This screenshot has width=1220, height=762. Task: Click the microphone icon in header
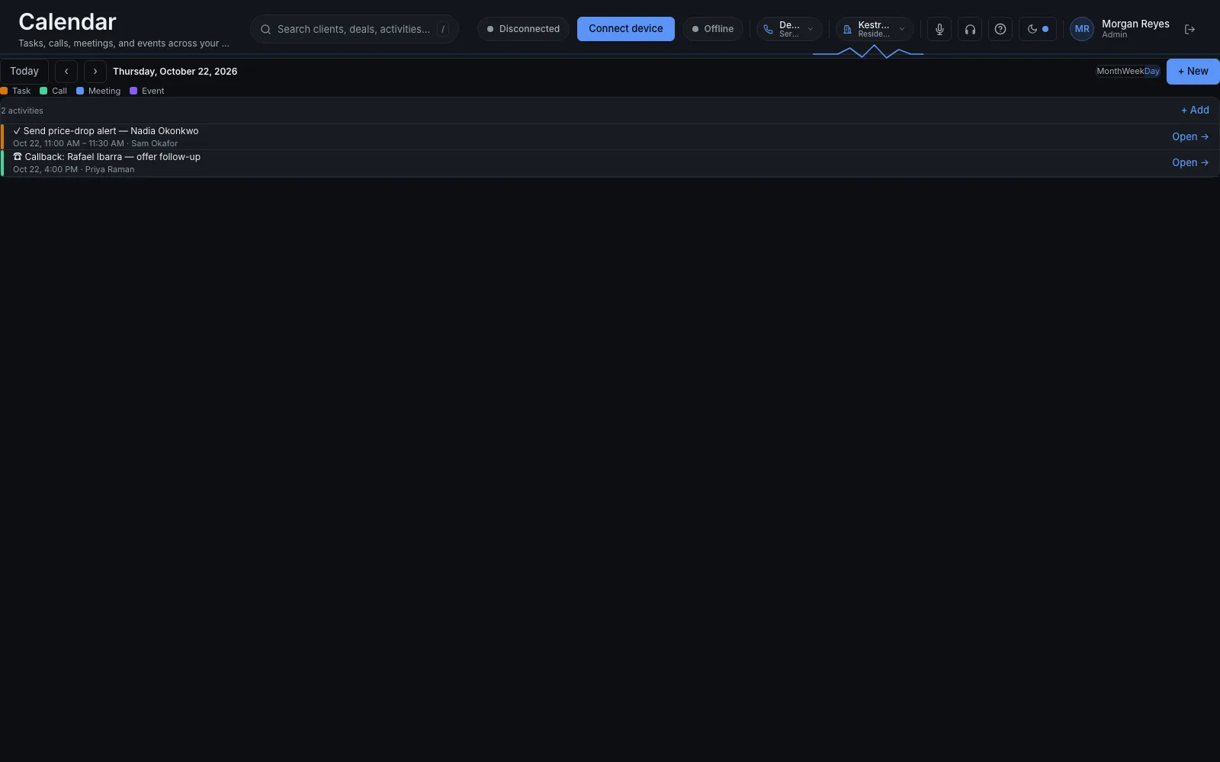(939, 29)
